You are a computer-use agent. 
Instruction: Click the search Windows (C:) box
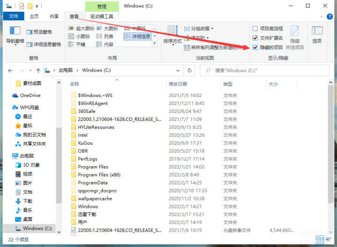[264, 71]
